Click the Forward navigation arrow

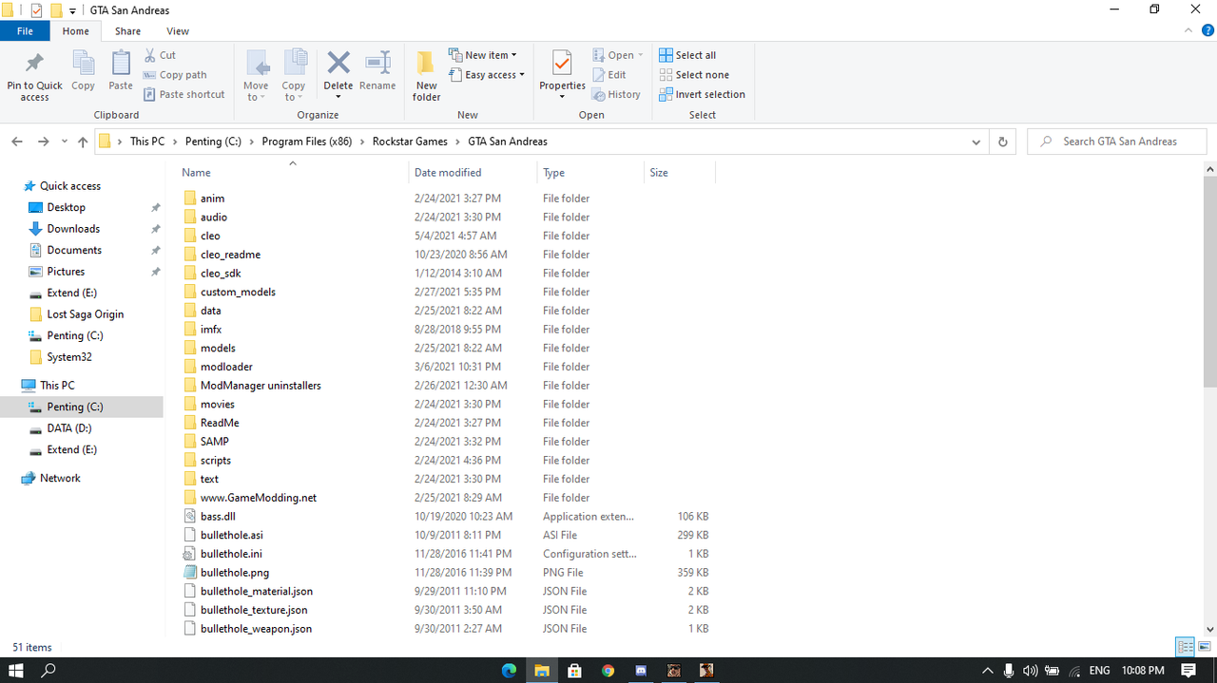click(43, 142)
